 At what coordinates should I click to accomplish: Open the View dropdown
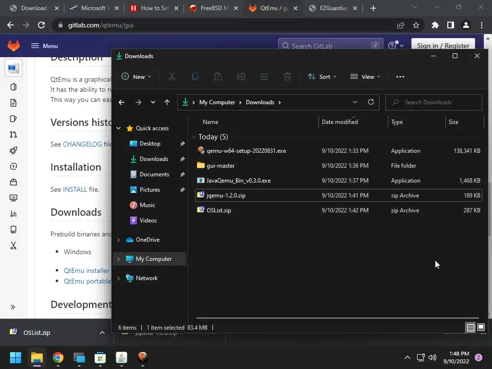tap(365, 76)
